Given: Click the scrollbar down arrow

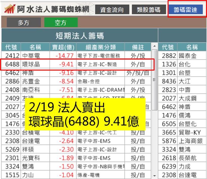Looking at the screenshot, I should pos(154,176).
